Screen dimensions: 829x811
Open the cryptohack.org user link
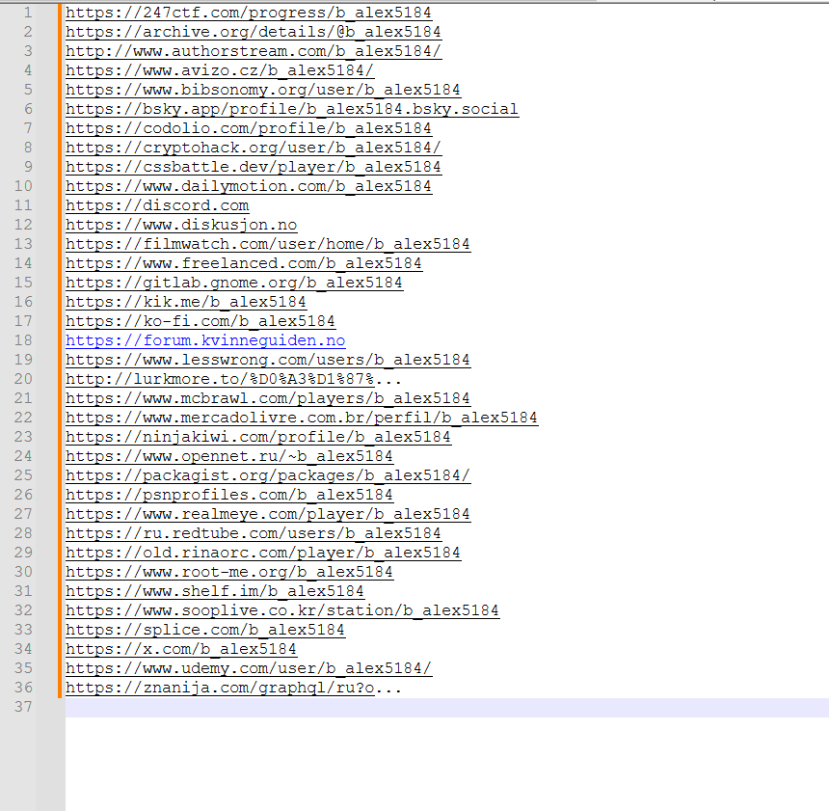pos(254,148)
